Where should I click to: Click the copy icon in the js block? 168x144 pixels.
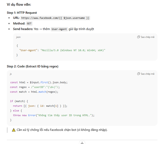click(x=138, y=74)
